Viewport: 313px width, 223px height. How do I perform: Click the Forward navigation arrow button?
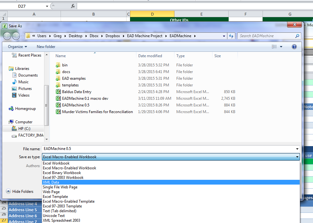click(x=16, y=36)
